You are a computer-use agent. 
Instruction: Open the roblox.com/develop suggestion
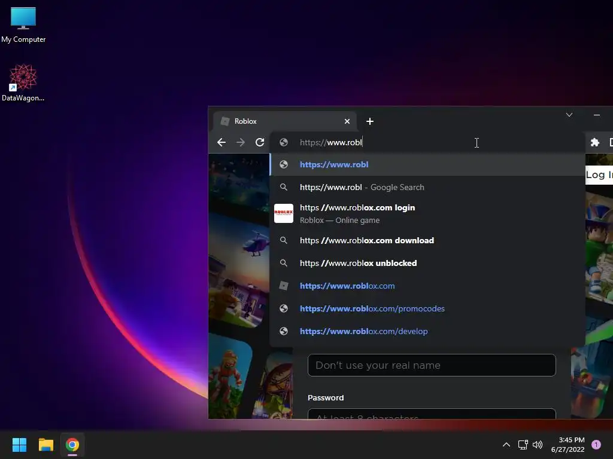tap(427, 331)
